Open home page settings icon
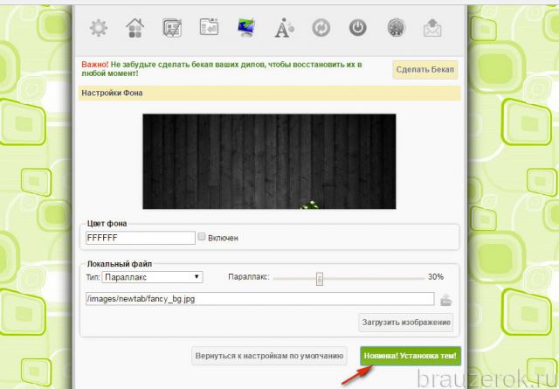 pyautogui.click(x=135, y=28)
